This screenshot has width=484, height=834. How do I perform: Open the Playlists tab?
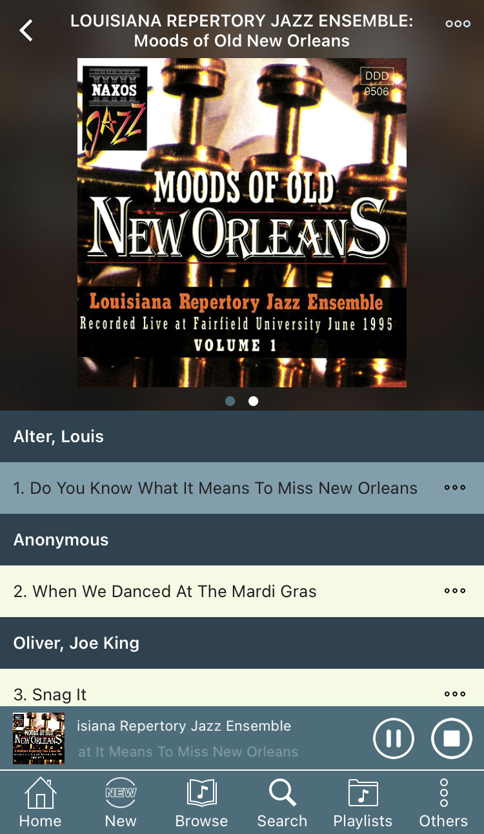(x=363, y=802)
